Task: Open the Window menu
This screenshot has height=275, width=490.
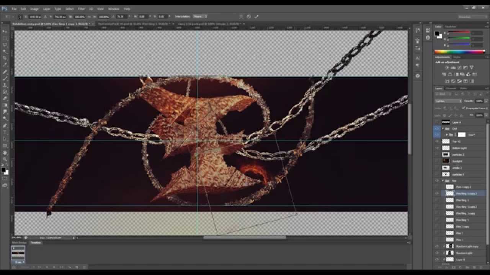Action: point(114,9)
